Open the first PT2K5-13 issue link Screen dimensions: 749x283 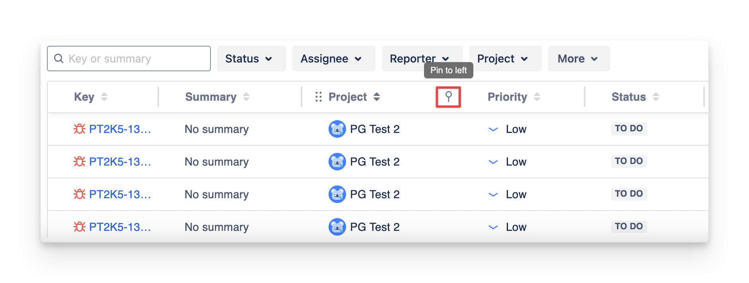120,129
